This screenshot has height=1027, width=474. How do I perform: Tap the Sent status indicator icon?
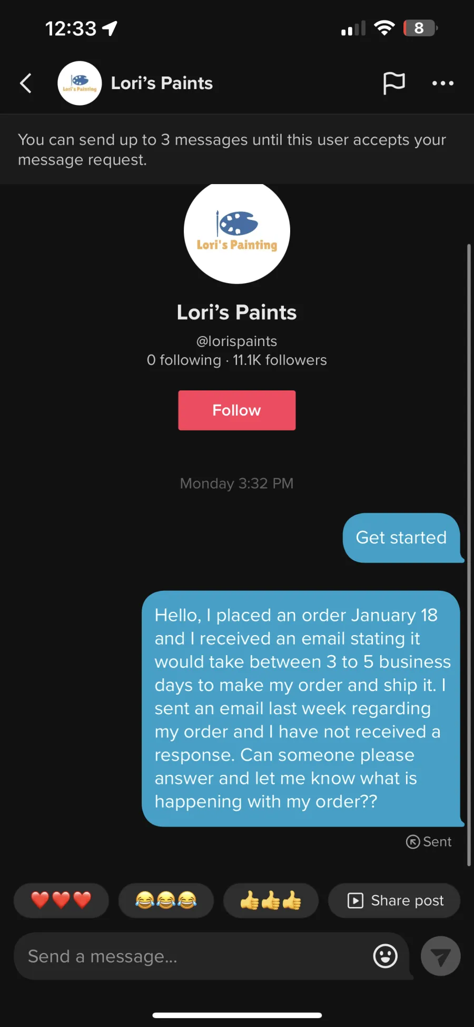pyautogui.click(x=413, y=842)
